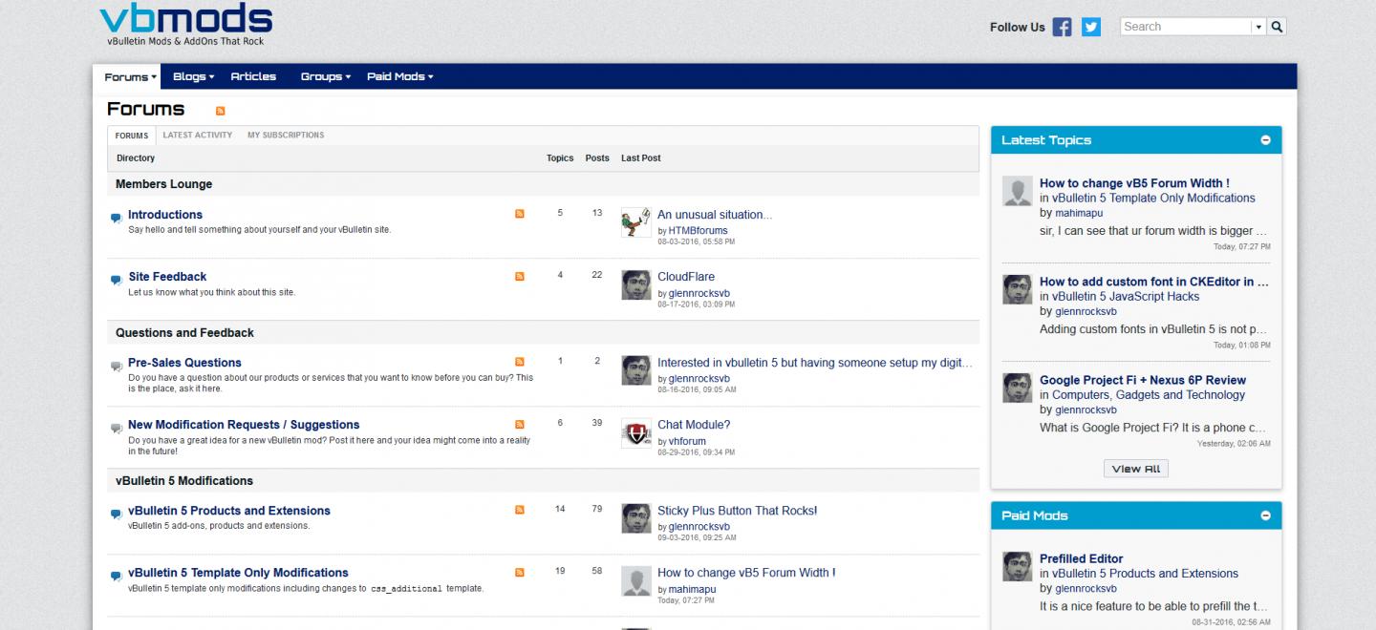This screenshot has height=630, width=1376.
Task: Open RSS feed for Template Only Modifications
Action: tap(520, 572)
